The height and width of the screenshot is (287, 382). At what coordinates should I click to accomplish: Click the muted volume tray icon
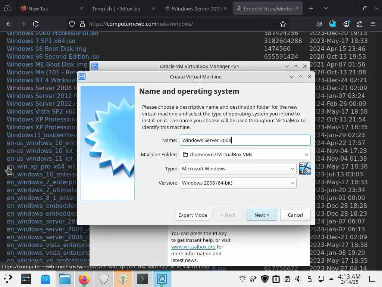pos(298,279)
